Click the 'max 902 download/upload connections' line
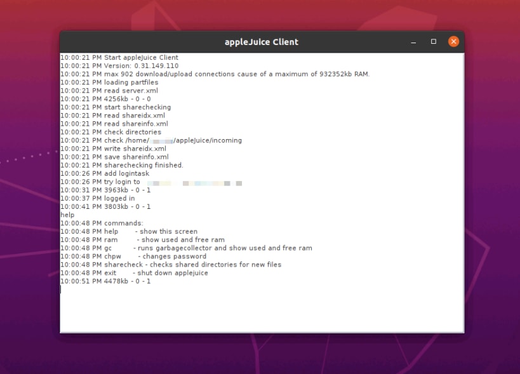Screen dimensions: 520x374 (215, 74)
